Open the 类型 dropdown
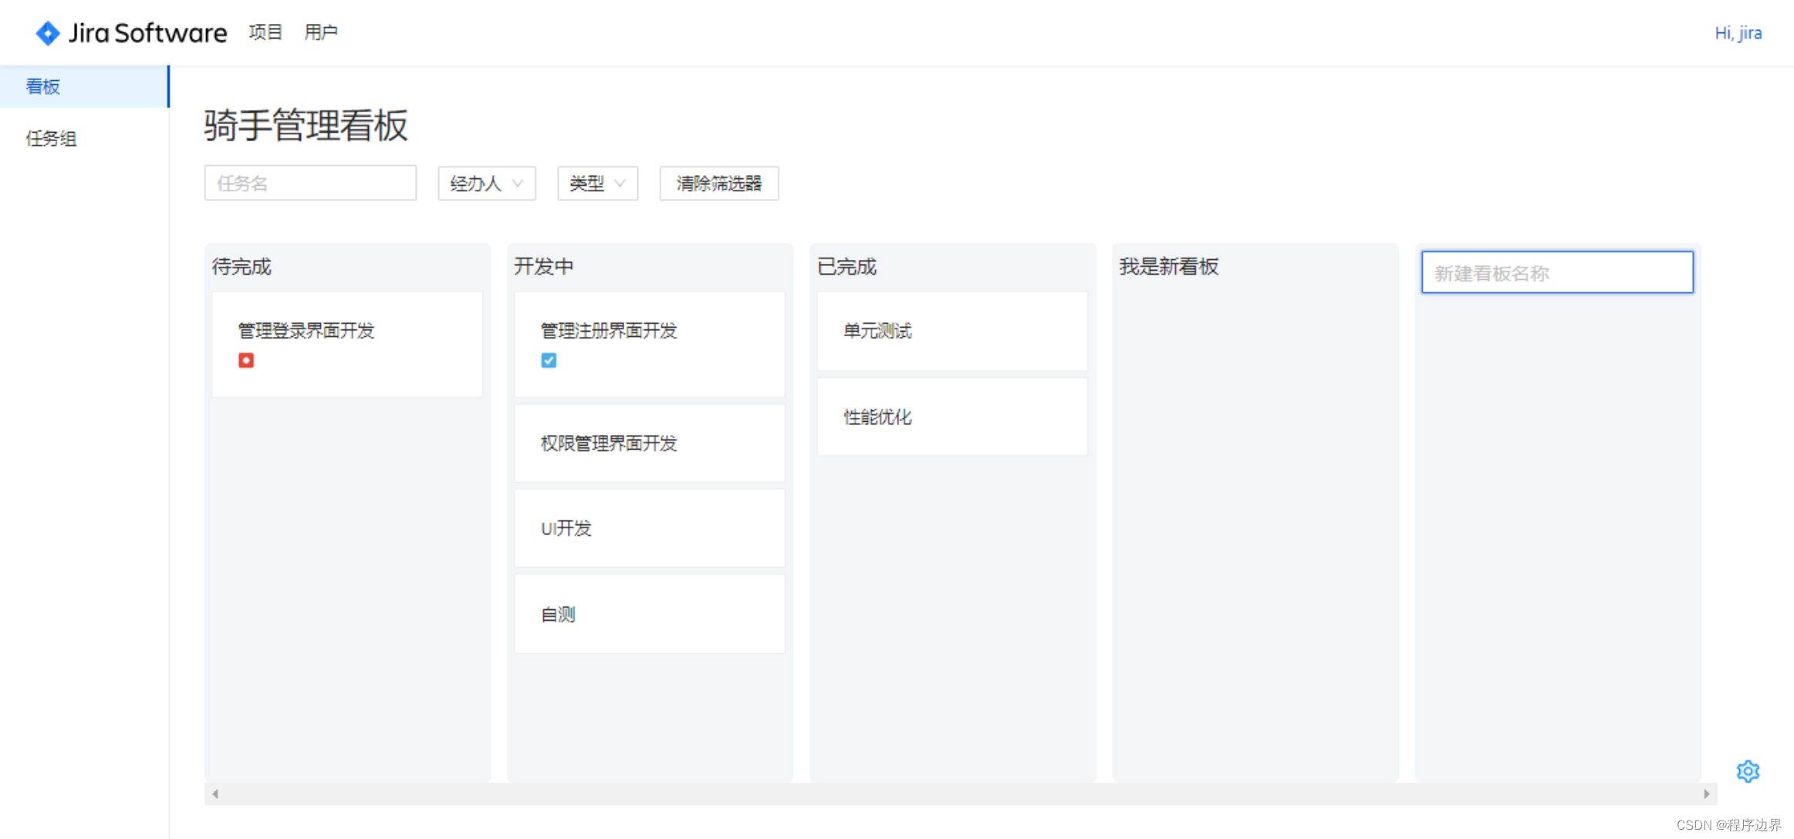 (x=598, y=184)
